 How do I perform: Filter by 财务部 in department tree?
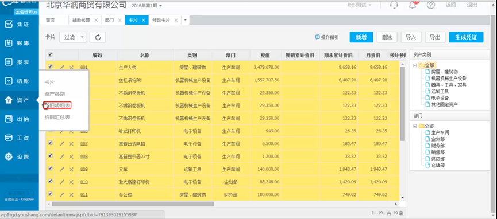438,146
